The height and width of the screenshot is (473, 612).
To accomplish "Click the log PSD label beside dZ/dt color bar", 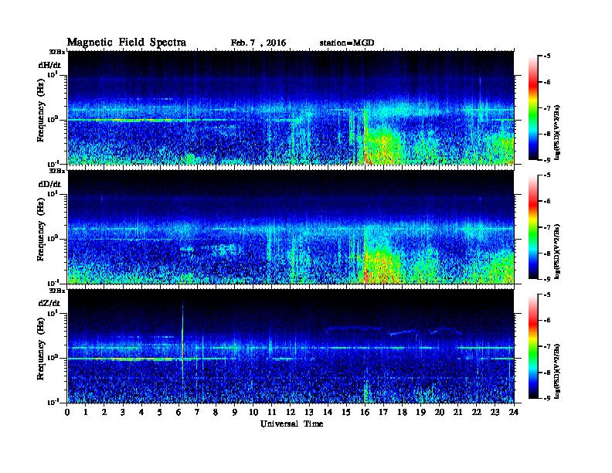I will (x=558, y=371).
